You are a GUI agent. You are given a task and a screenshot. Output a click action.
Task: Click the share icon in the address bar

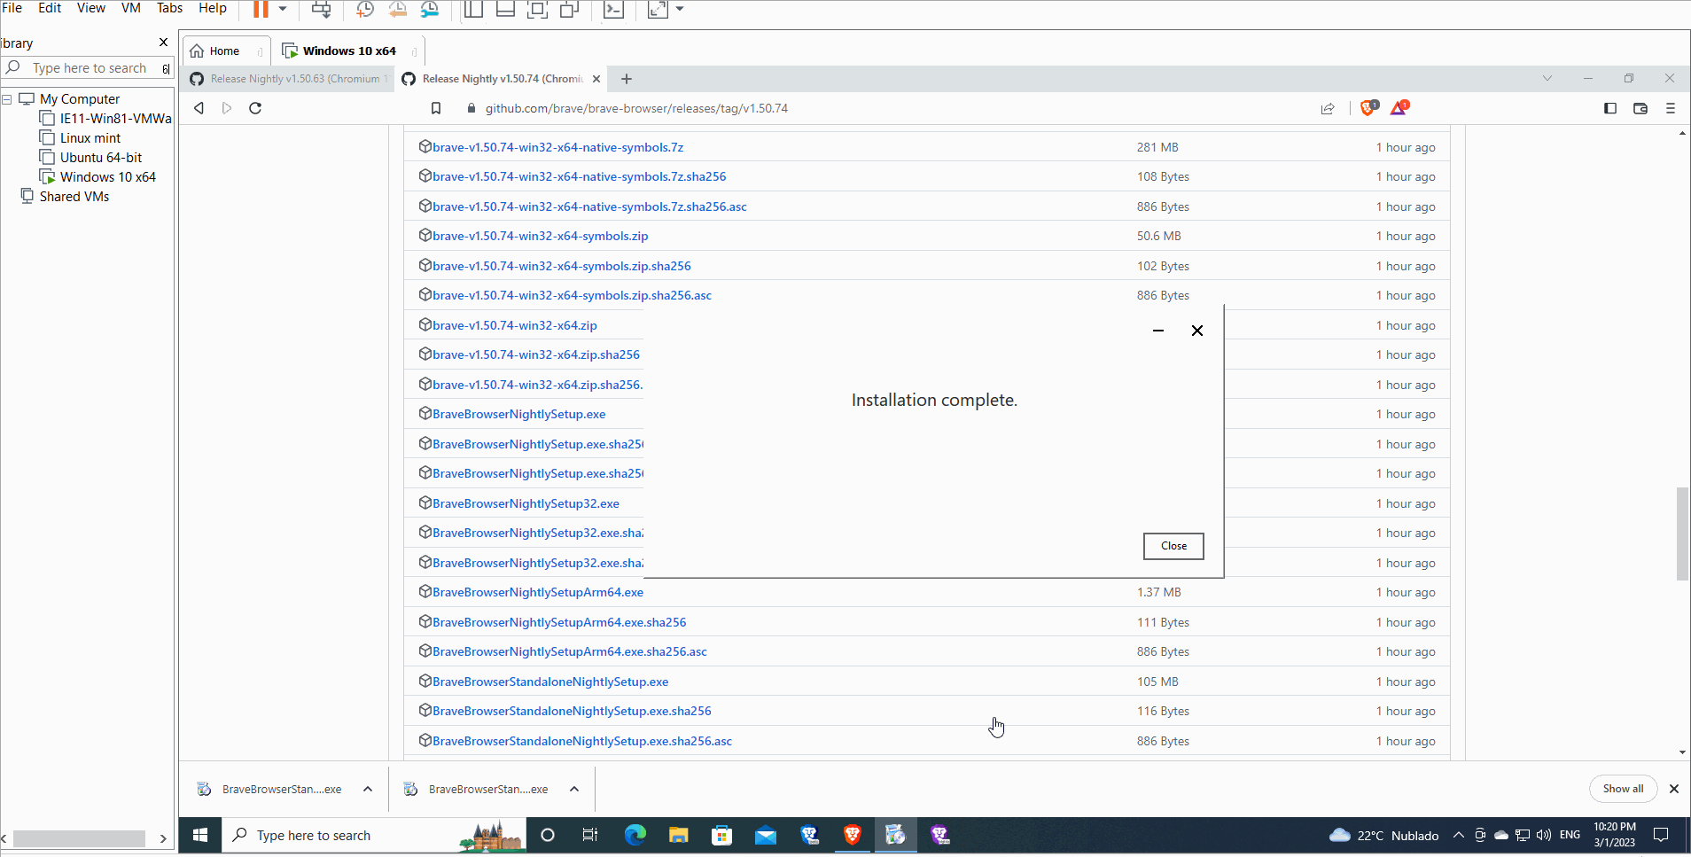tap(1328, 108)
